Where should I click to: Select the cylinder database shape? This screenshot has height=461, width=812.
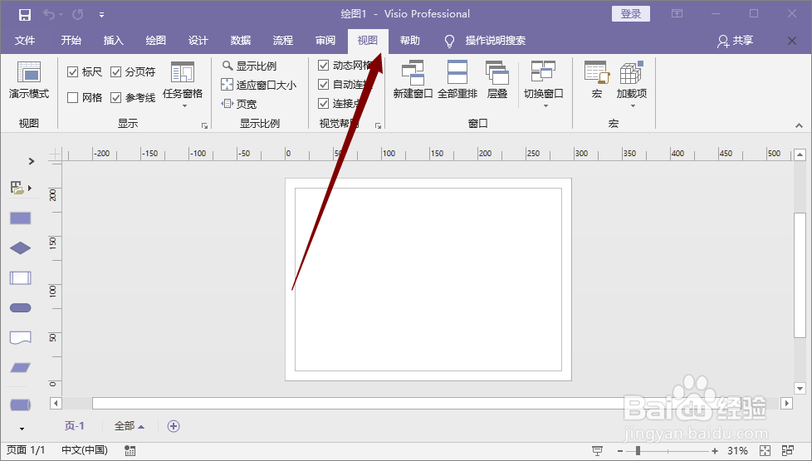click(21, 405)
